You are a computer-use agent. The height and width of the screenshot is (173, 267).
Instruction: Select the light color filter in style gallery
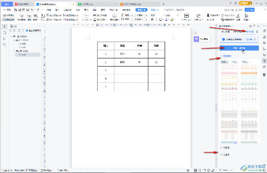point(224,62)
